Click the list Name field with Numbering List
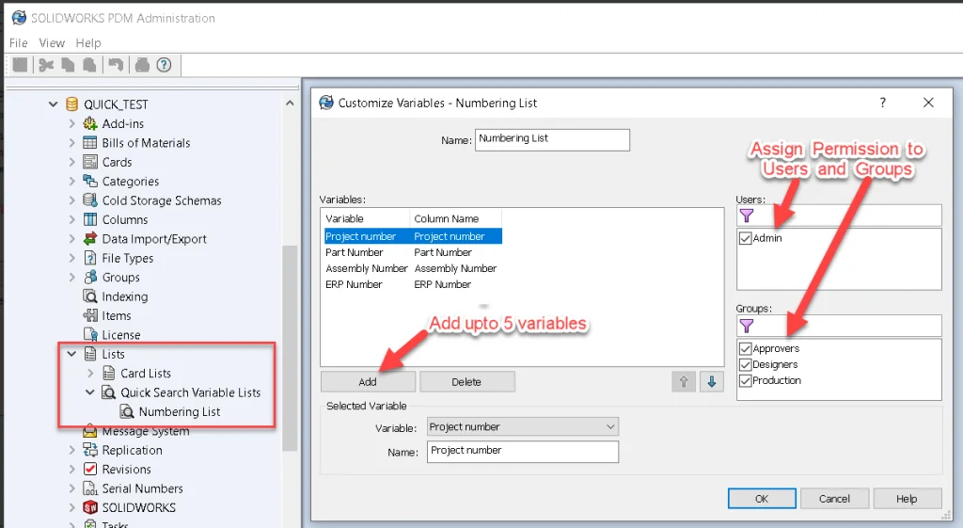The image size is (963, 528). tap(552, 139)
